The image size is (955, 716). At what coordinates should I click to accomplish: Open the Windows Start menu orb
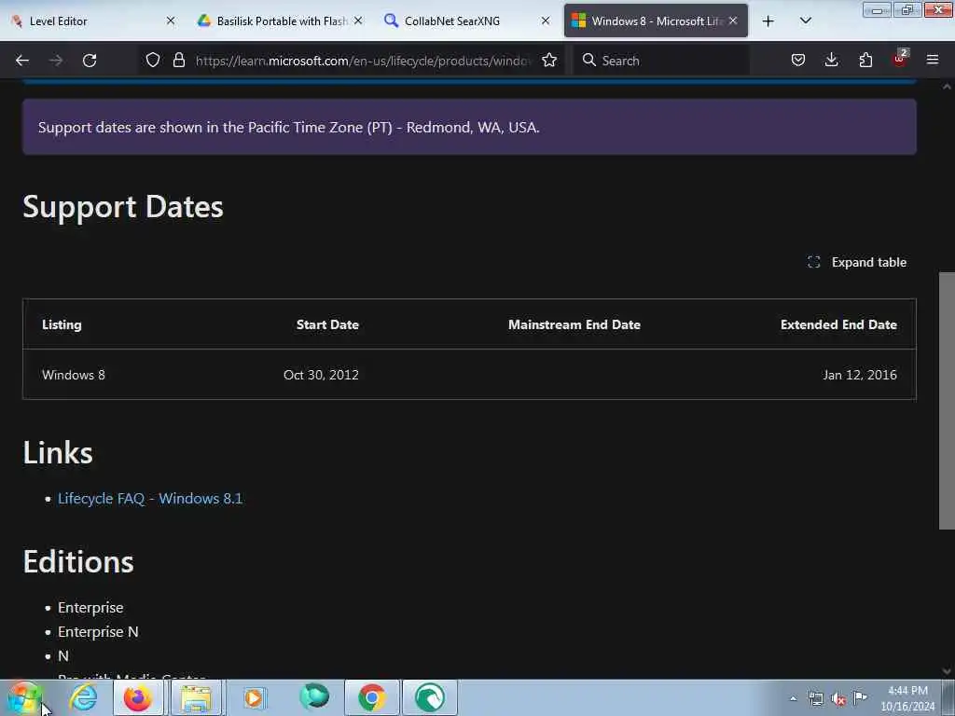pos(24,697)
